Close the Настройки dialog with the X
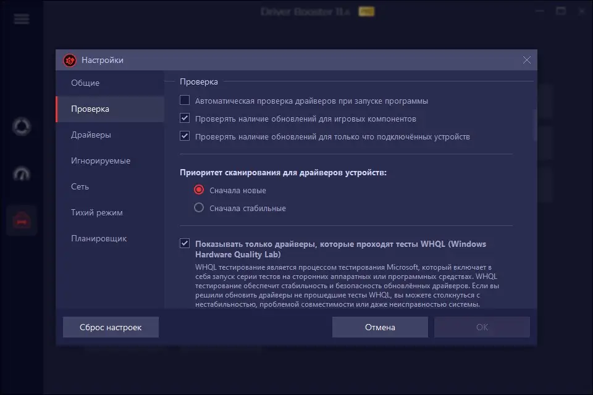Image resolution: width=593 pixels, height=395 pixels. (x=527, y=60)
